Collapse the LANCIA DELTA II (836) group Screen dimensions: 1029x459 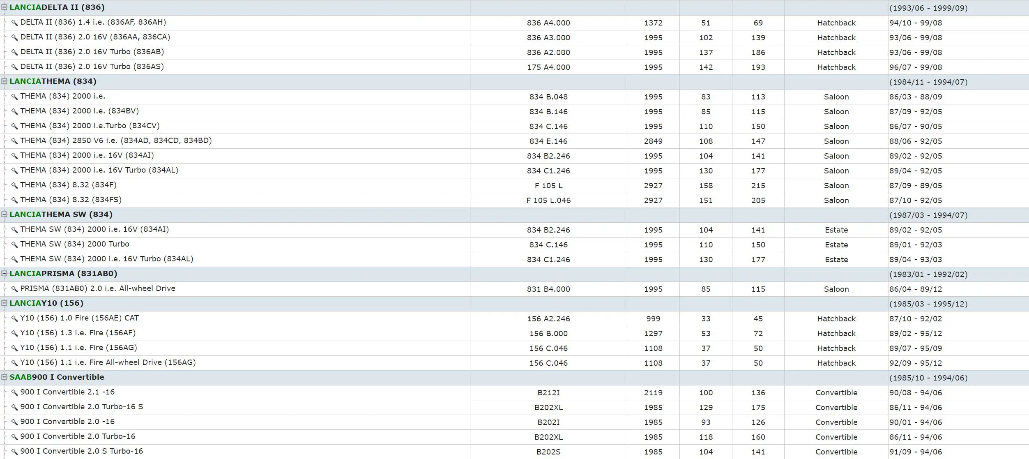coord(5,7)
